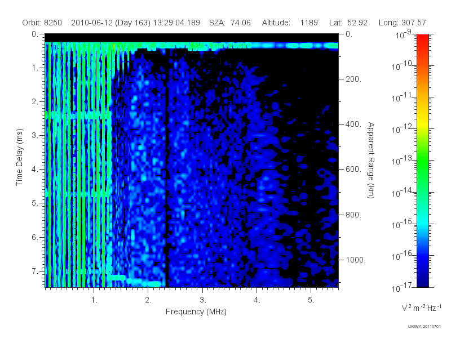Click the '800.' tick on the Apparent Range axis
This screenshot has height=338, width=451.
[x=353, y=215]
